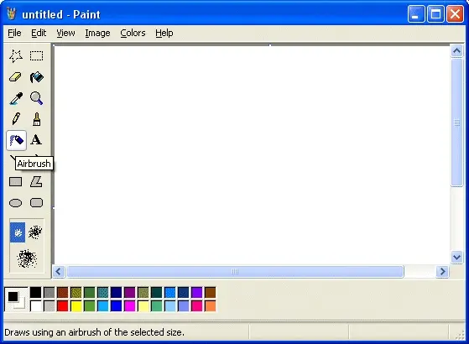Viewport: 469px width, 344px height.
Task: Pick the Eraser tool
Action: coord(16,77)
